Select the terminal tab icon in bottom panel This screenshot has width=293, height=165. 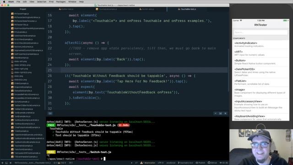[50, 113]
